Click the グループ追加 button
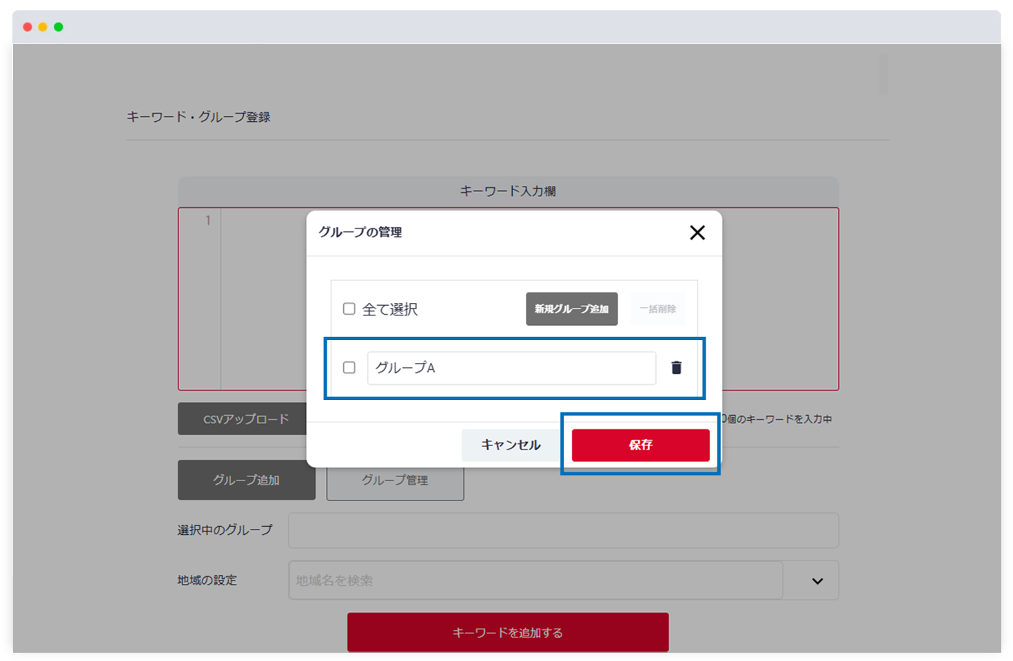The image size is (1013, 661). tap(246, 479)
